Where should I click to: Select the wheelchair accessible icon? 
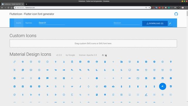coord(64,62)
